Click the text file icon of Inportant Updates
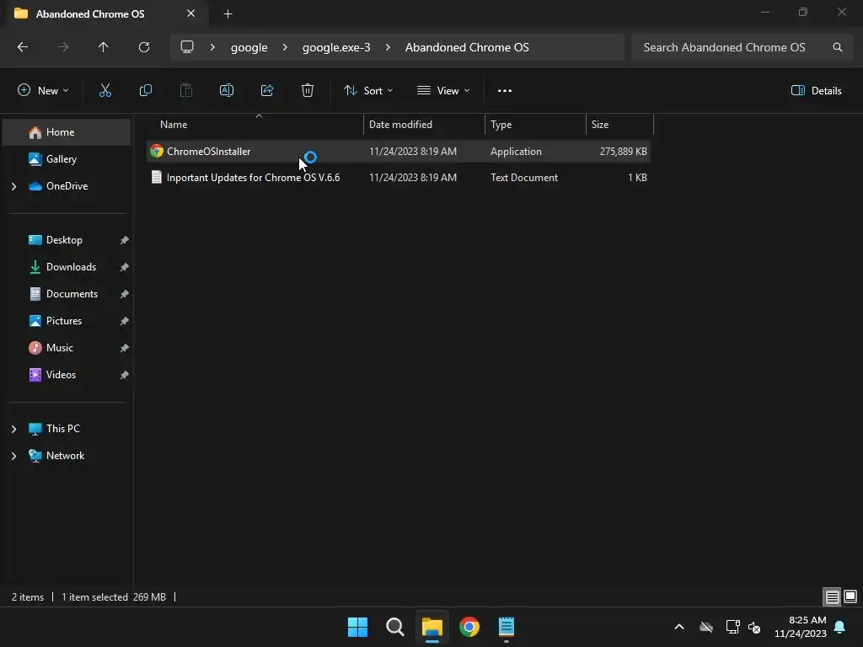The height and width of the screenshot is (647, 863). [x=157, y=177]
